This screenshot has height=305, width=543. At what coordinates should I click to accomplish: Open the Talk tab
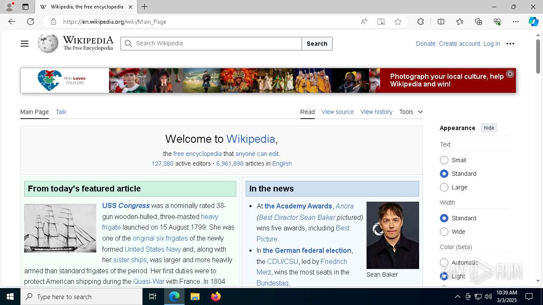pyautogui.click(x=61, y=112)
